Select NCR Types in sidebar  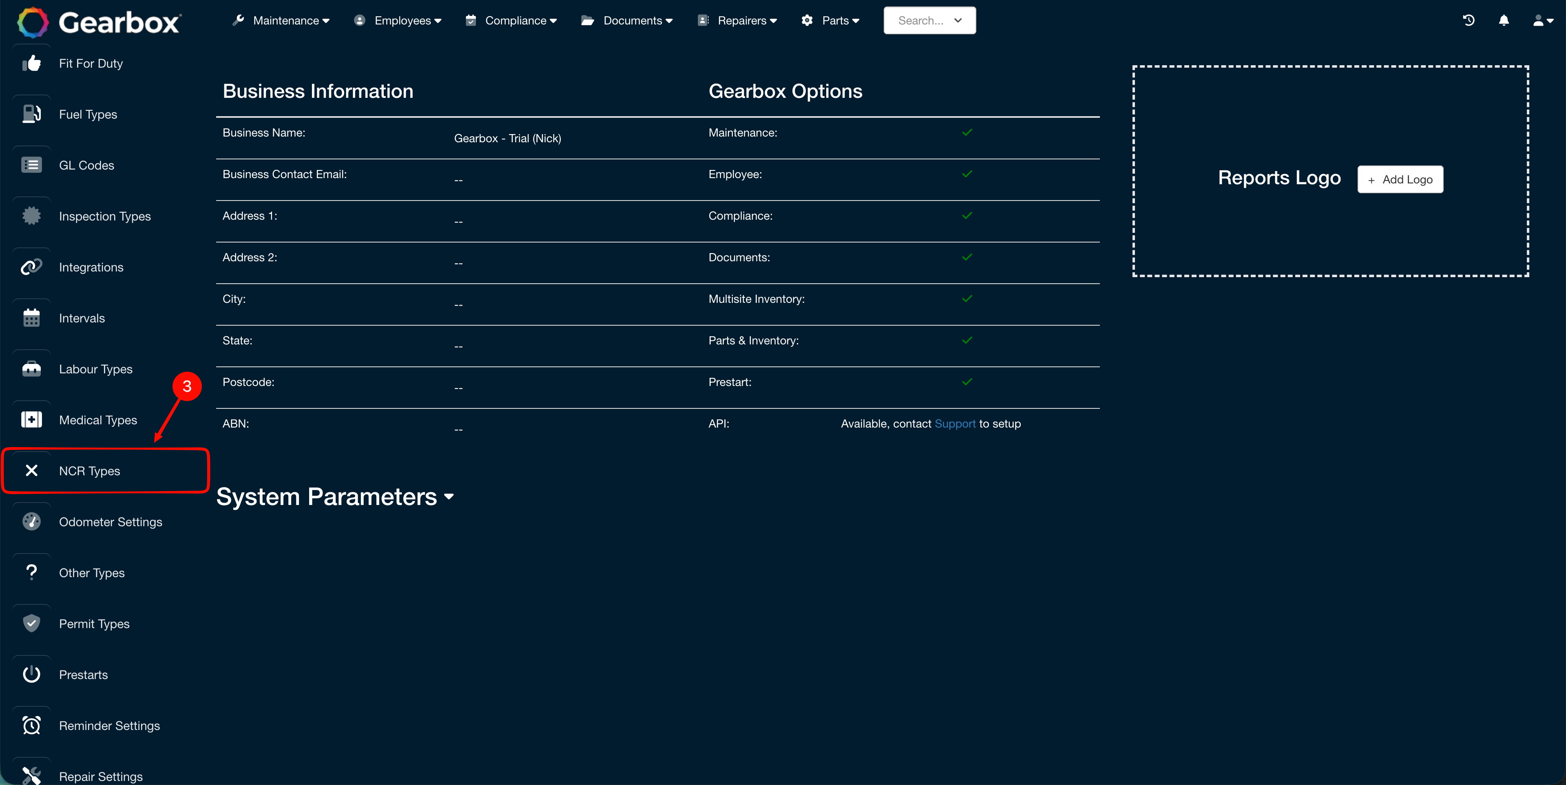pos(89,471)
